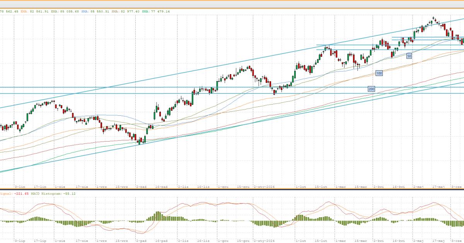Click 16-lis on the price chart time axis

coord(203,187)
